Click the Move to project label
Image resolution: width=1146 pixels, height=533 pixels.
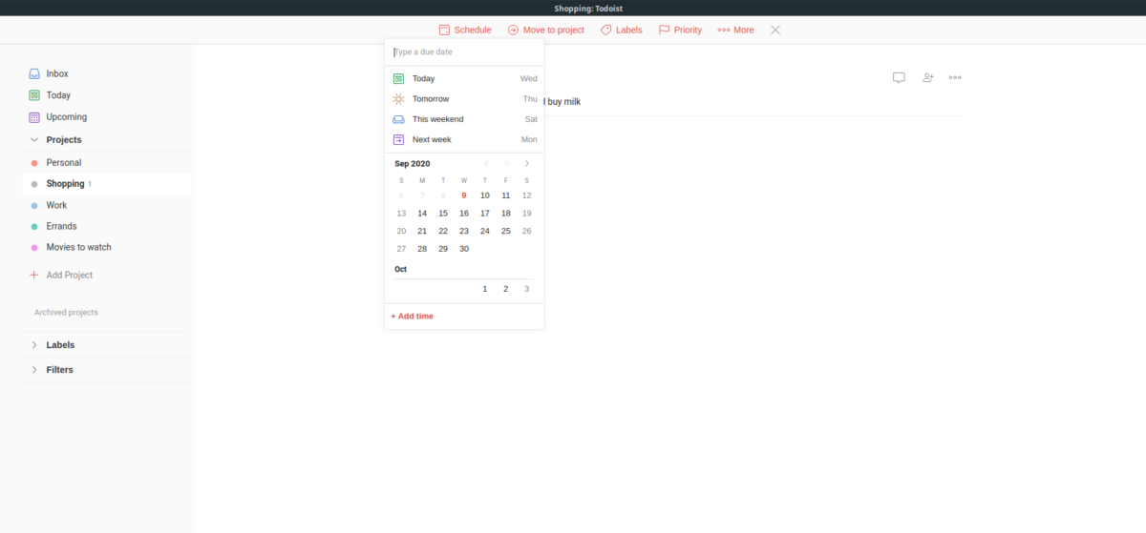pos(554,30)
